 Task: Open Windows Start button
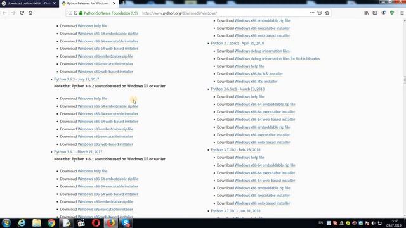click(x=6, y=223)
